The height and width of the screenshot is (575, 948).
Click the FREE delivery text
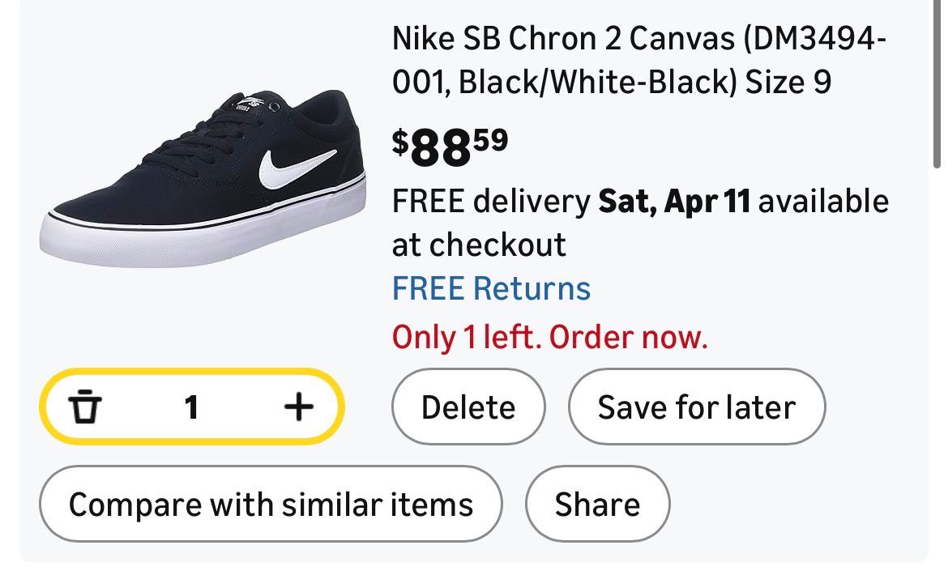tap(491, 201)
